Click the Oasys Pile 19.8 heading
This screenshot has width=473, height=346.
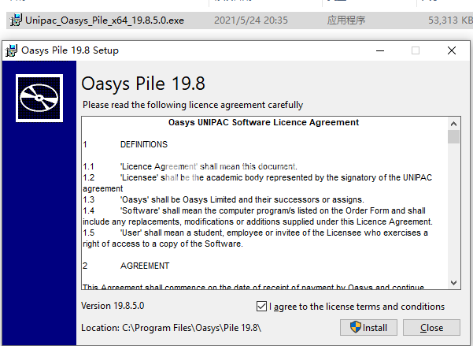tap(143, 84)
